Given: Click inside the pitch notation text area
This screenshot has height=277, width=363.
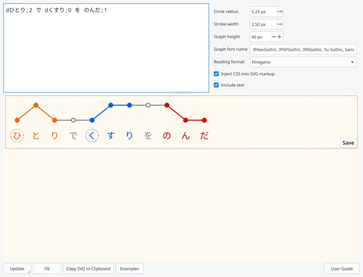Looking at the screenshot, I should [x=106, y=48].
